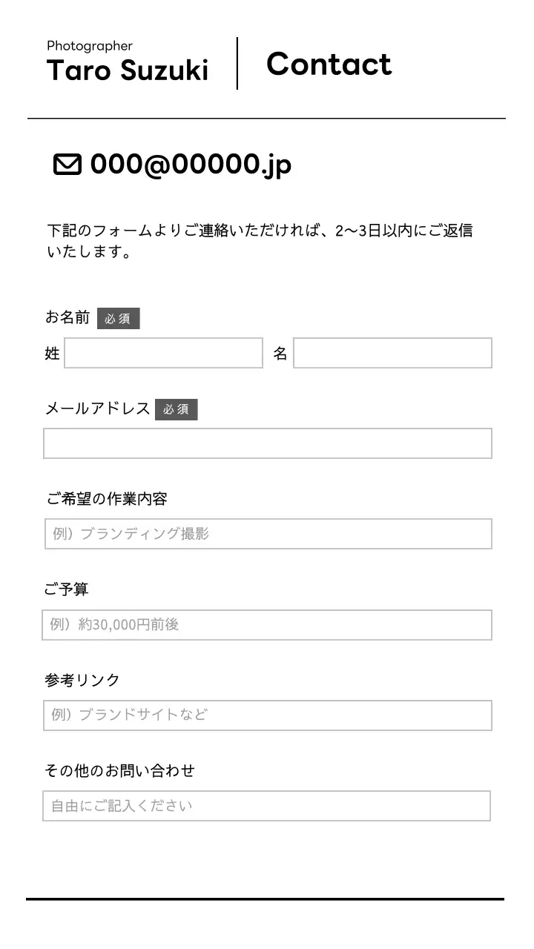Select the ご希望の作業内容 field with ブランディング撮影 placeholder
This screenshot has width=534, height=949.
[x=268, y=534]
